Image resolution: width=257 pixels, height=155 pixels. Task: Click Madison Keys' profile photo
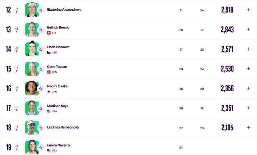click(31, 108)
